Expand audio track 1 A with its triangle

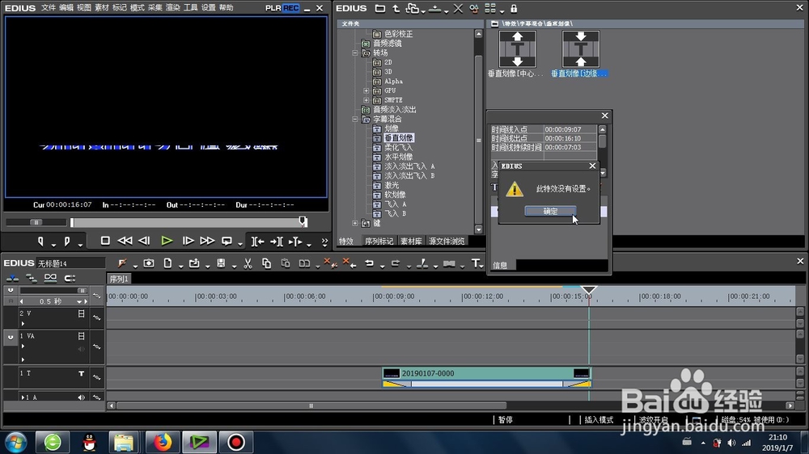[22, 397]
